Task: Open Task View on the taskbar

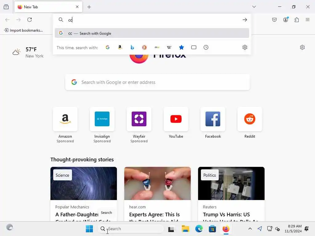Action: pyautogui.click(x=171, y=229)
